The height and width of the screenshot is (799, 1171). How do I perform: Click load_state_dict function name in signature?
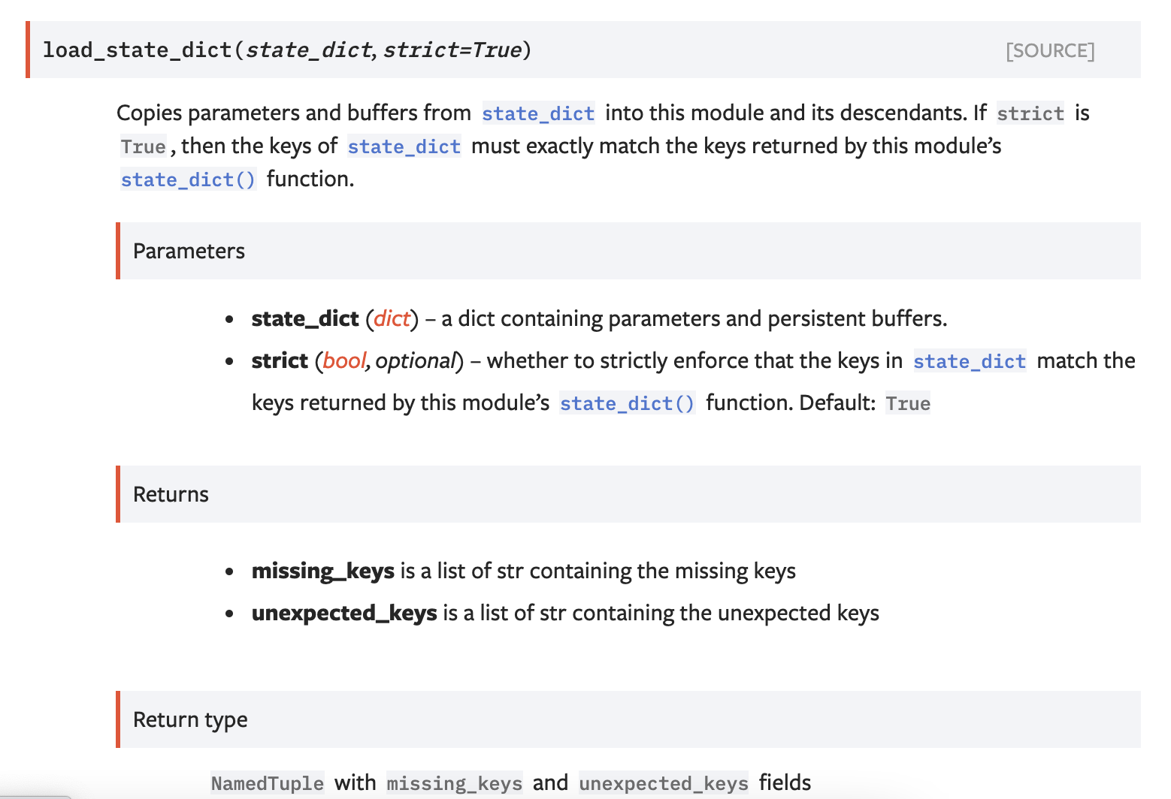tap(138, 50)
